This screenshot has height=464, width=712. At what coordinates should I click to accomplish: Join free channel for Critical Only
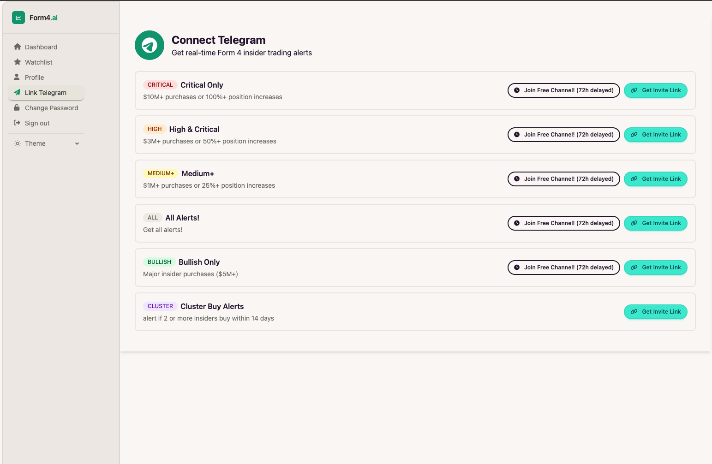(x=563, y=90)
